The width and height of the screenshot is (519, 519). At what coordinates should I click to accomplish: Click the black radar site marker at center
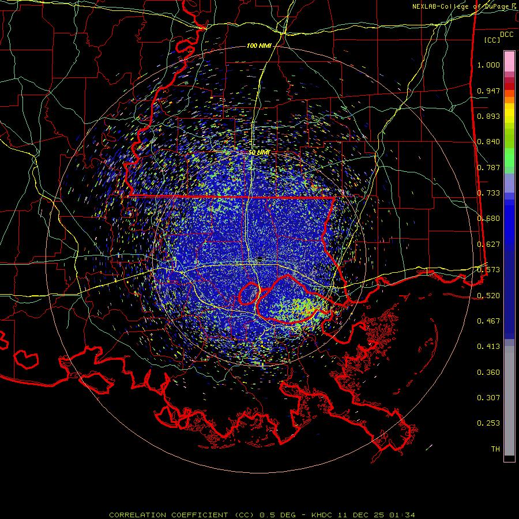pos(260,258)
